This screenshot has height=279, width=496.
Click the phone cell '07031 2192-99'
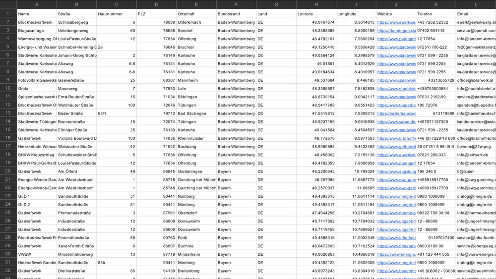coord(436,97)
